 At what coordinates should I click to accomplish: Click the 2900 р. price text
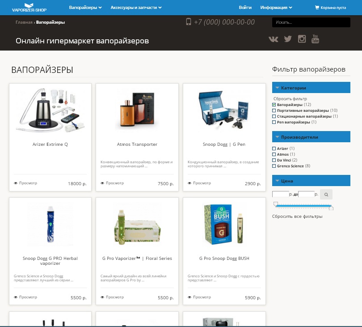[253, 183]
